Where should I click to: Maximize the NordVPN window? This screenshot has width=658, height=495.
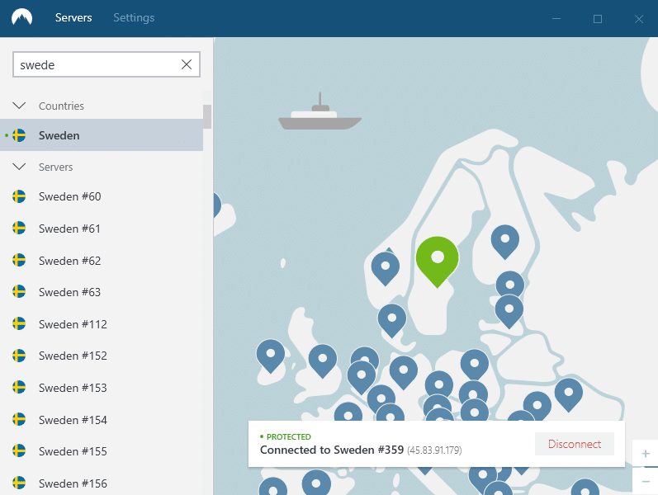pos(598,18)
